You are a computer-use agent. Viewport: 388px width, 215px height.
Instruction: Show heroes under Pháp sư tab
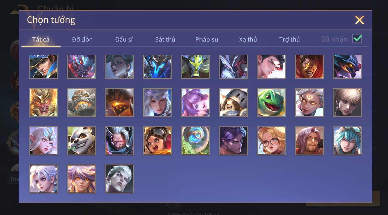[207, 39]
